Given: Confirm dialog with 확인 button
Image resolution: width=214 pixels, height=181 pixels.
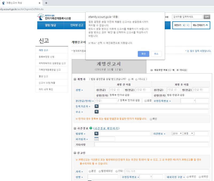Looking at the screenshot, I should (x=143, y=54).
